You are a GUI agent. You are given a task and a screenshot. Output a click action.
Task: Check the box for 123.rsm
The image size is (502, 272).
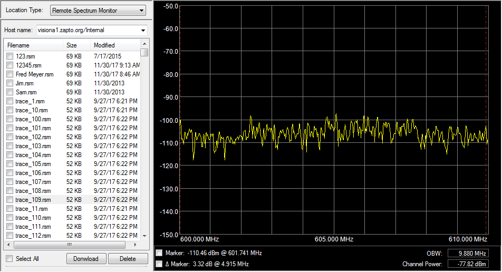(9, 56)
